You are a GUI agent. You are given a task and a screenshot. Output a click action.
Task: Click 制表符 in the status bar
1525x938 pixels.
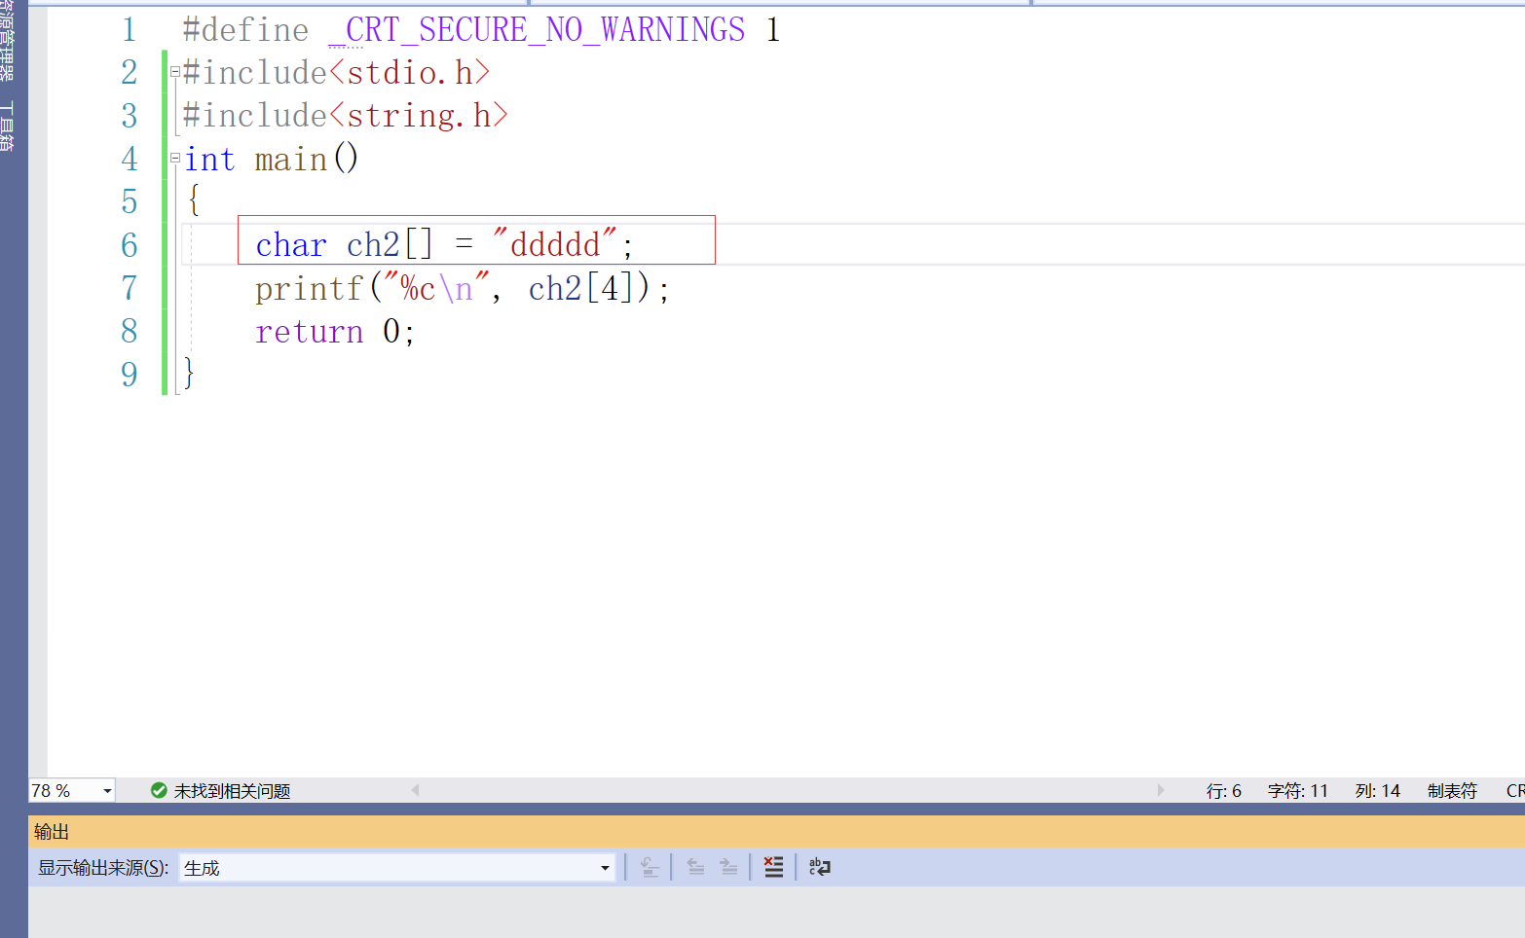click(1452, 790)
